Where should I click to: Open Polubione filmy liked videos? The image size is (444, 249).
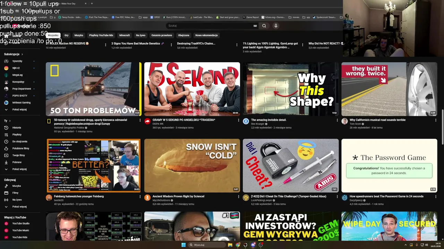tap(21, 148)
